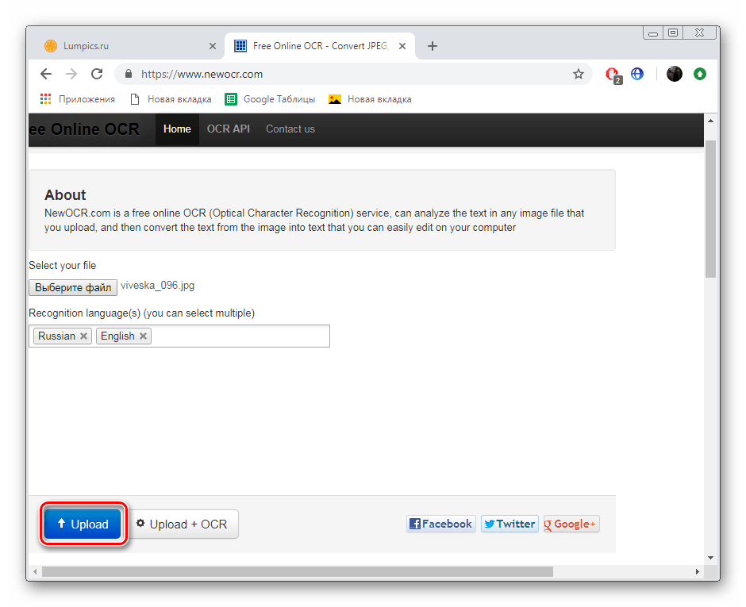The image size is (746, 607).
Task: Share on Twitter
Action: [510, 524]
